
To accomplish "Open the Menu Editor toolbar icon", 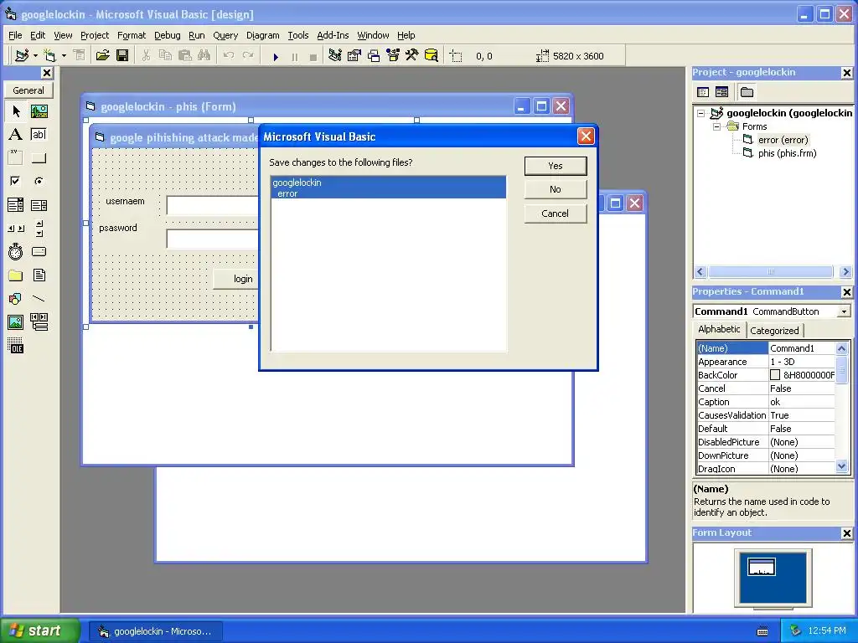I will click(x=80, y=55).
